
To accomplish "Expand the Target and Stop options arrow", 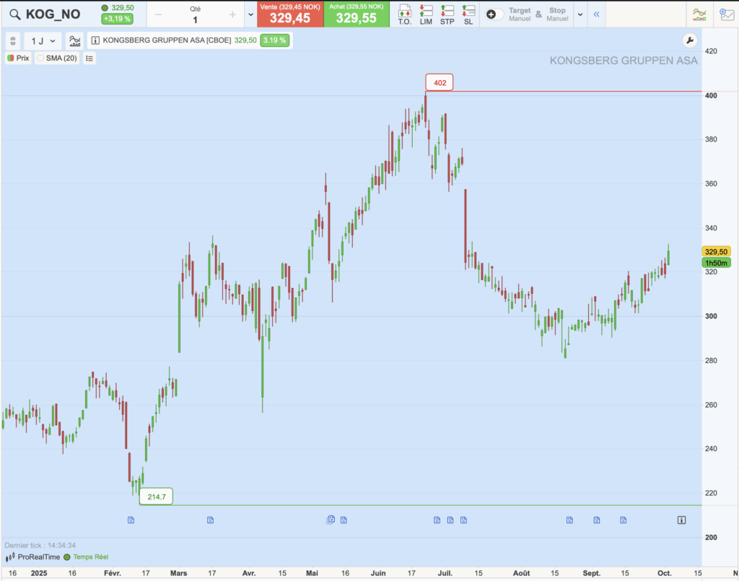I will [x=580, y=14].
